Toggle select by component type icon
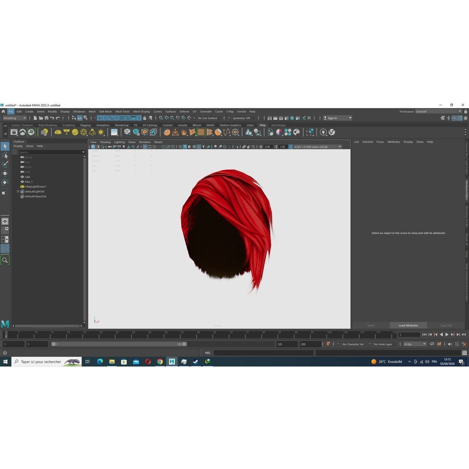469x469 pixels. point(85,118)
